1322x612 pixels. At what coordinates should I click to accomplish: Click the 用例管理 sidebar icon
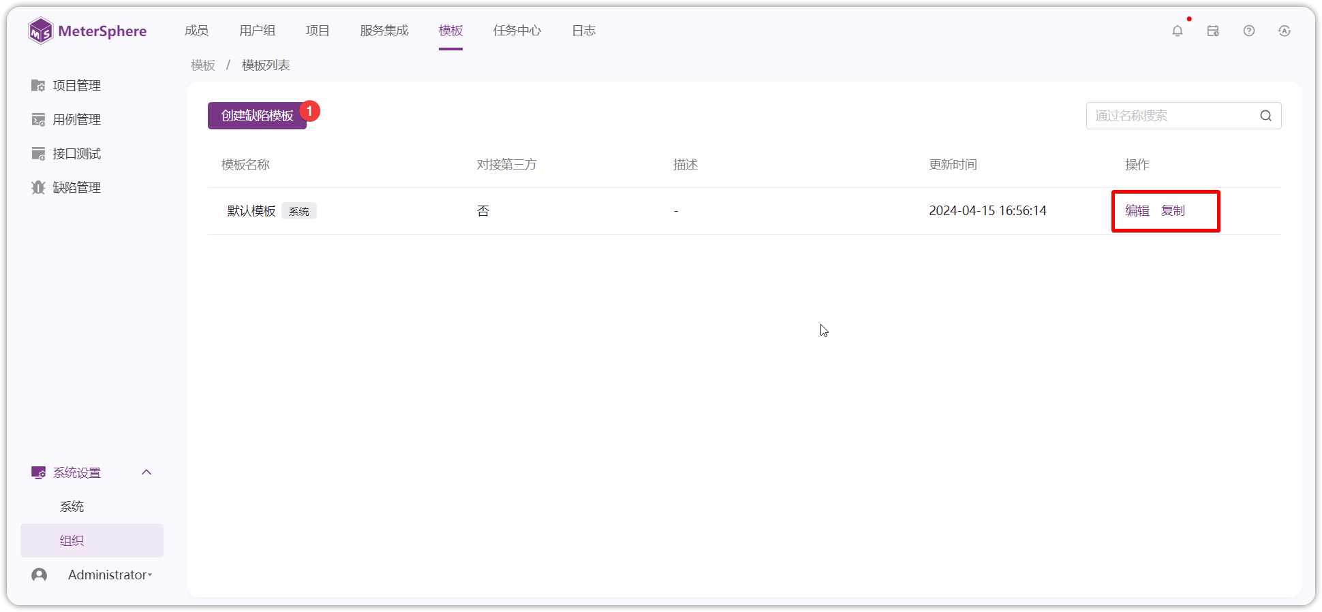(38, 119)
